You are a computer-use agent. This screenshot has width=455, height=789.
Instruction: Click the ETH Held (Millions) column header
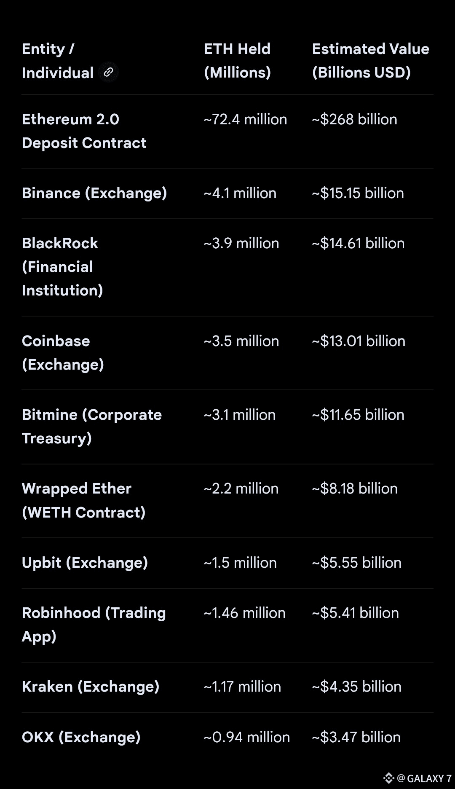pos(237,61)
